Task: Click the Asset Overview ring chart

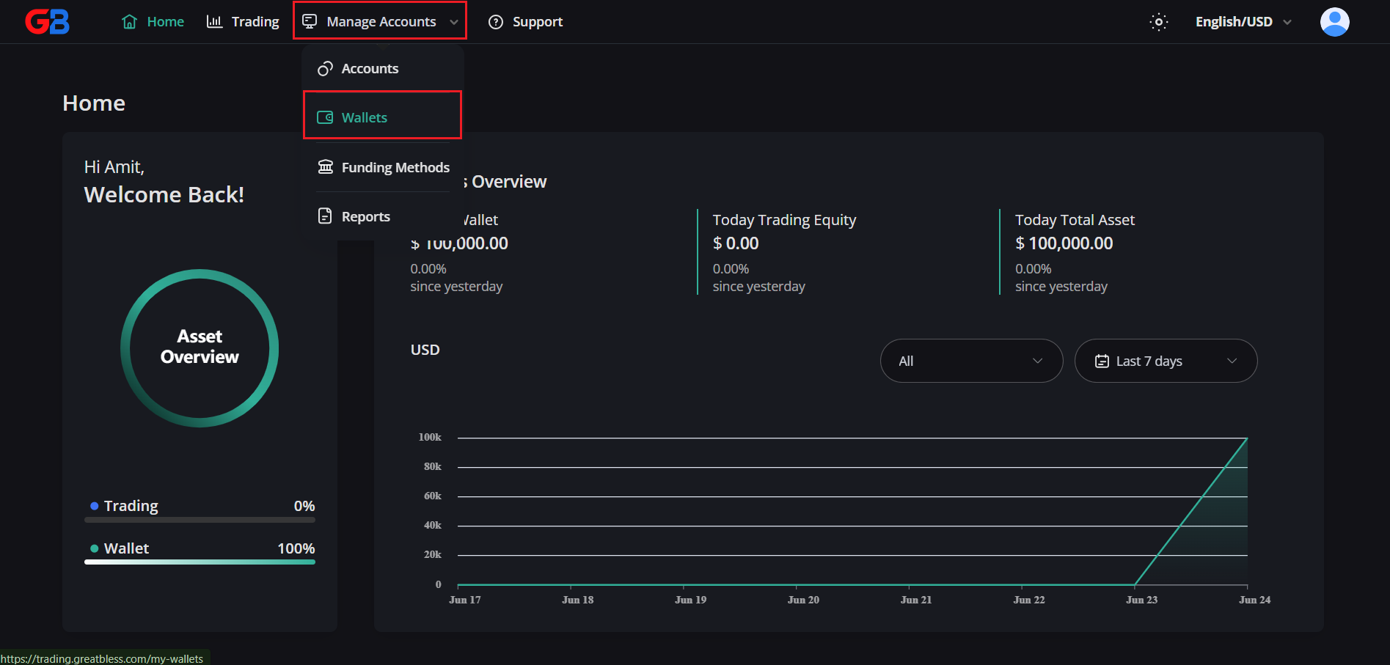Action: click(200, 348)
